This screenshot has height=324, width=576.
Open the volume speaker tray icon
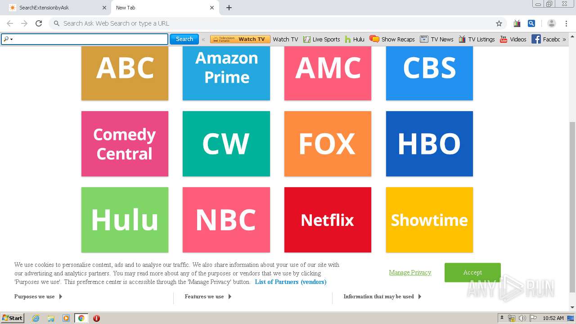point(522,318)
